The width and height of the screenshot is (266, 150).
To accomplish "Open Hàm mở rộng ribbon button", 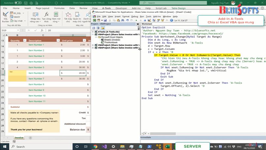I will click(x=56, y=17).
